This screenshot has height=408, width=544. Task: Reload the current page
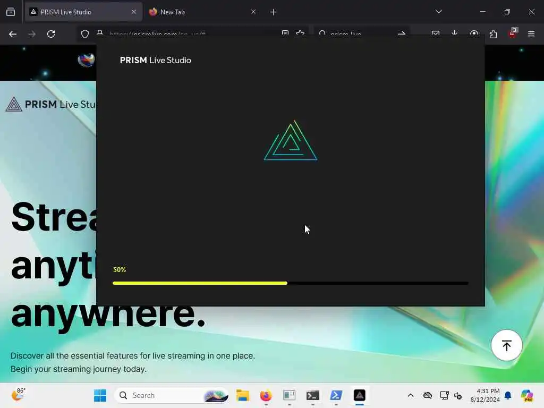(51, 34)
